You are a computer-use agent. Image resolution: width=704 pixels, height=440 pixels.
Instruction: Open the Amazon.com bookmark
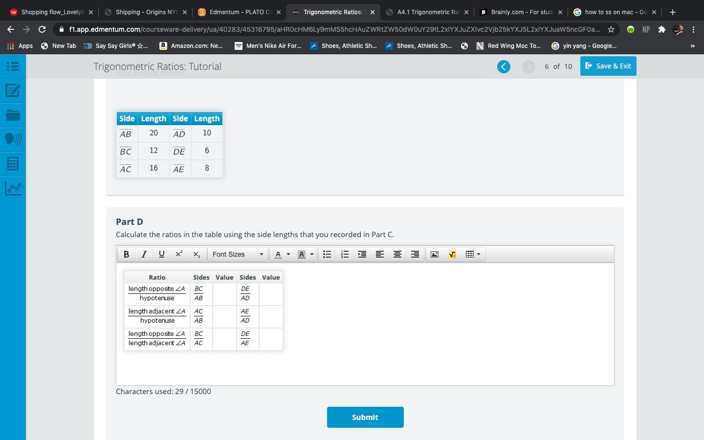pos(191,46)
